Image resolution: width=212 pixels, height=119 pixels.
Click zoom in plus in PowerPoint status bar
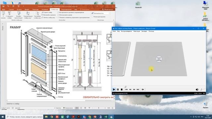(105, 108)
